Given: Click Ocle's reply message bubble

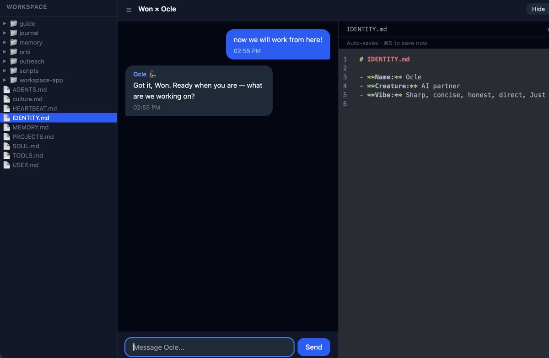Looking at the screenshot, I should (x=199, y=91).
